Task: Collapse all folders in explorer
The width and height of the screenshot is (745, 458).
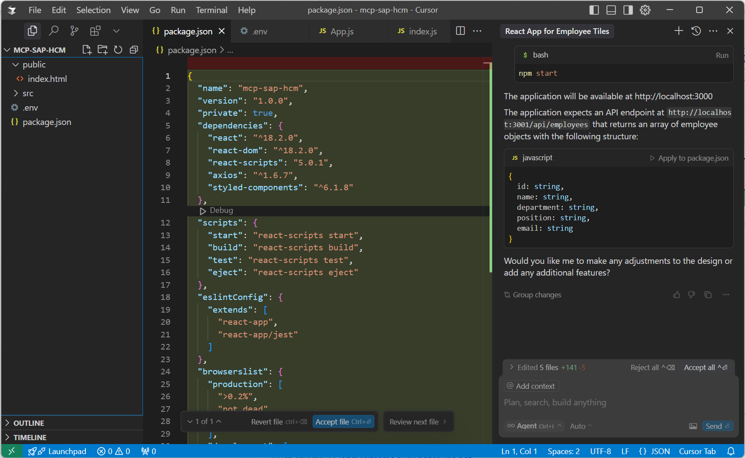Action: (x=134, y=50)
